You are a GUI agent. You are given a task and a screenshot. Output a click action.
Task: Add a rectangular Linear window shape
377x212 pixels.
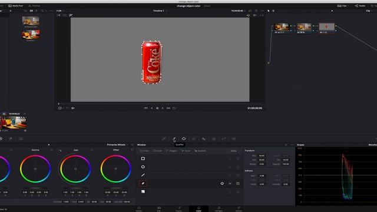143,158
